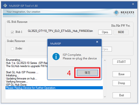The height and width of the screenshot is (105, 139).
Task: Click the Erase button
Action: pyautogui.click(x=122, y=74)
